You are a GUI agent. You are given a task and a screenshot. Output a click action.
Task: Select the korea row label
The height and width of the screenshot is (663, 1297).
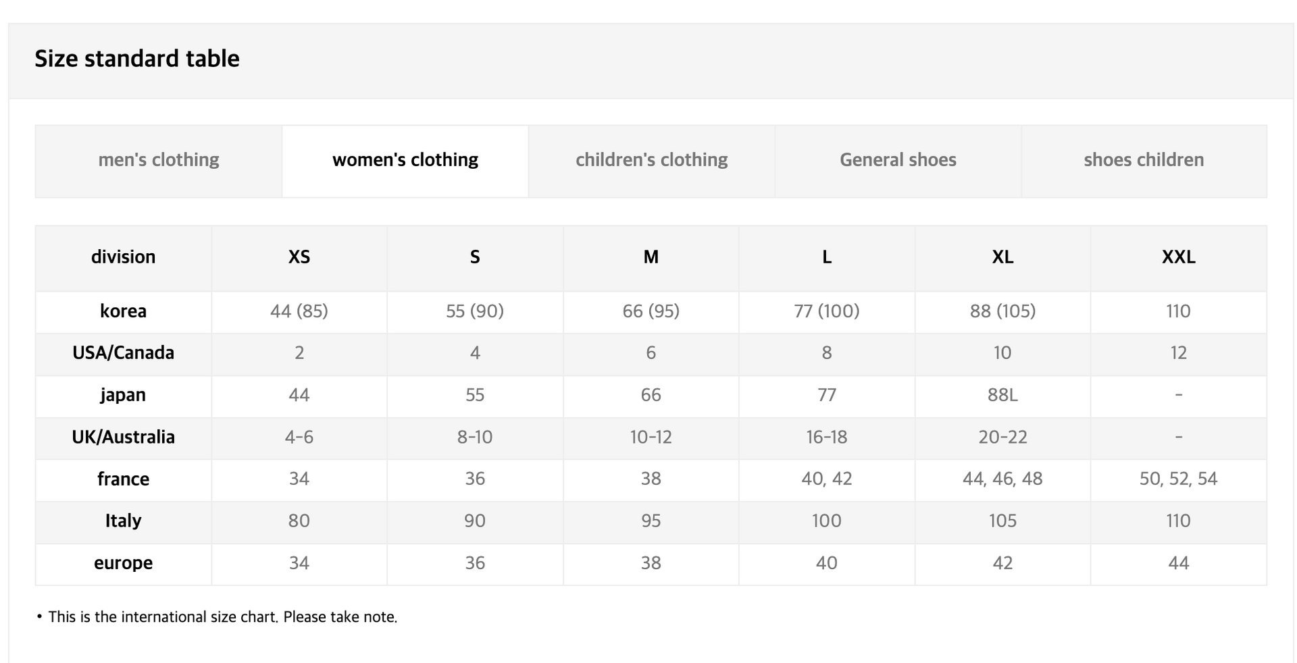coord(124,312)
